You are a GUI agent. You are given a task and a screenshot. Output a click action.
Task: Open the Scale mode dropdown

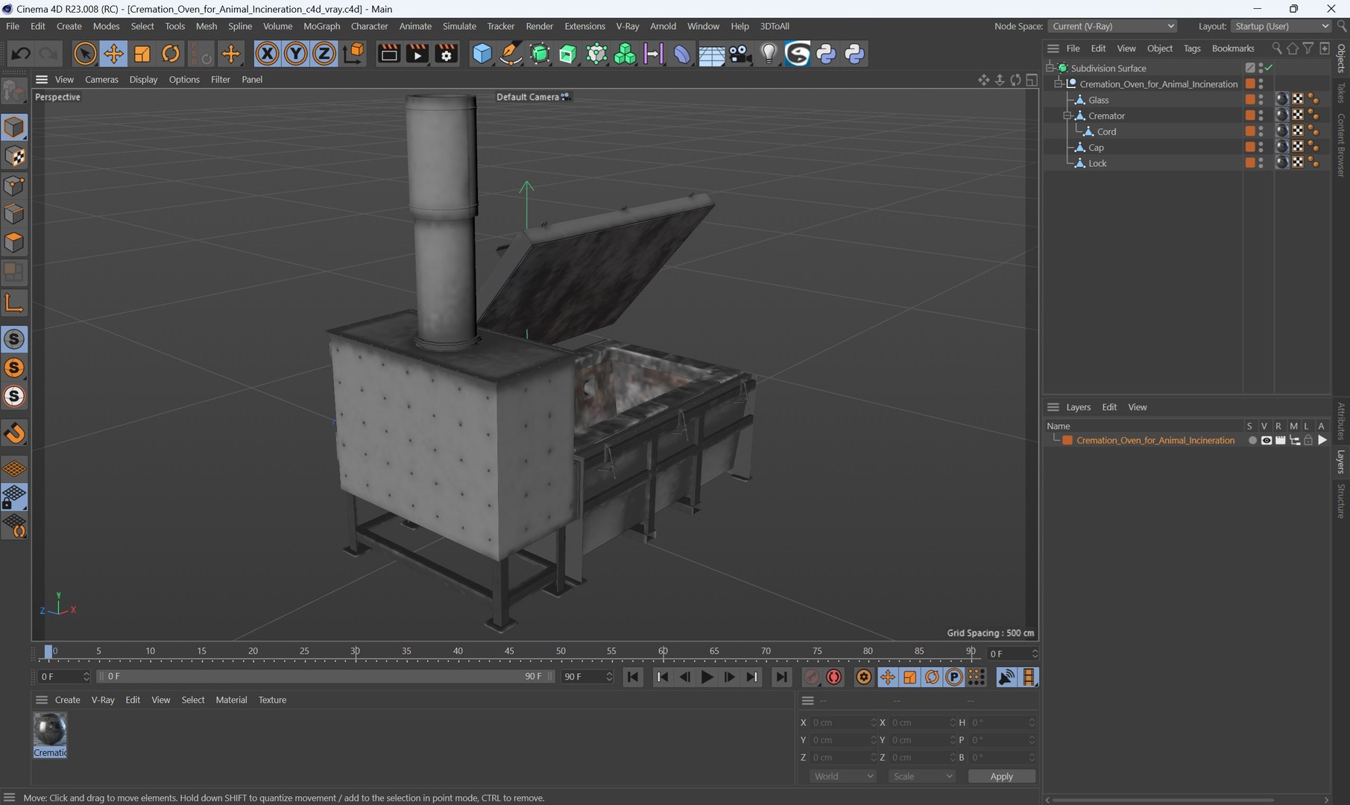[x=922, y=776]
